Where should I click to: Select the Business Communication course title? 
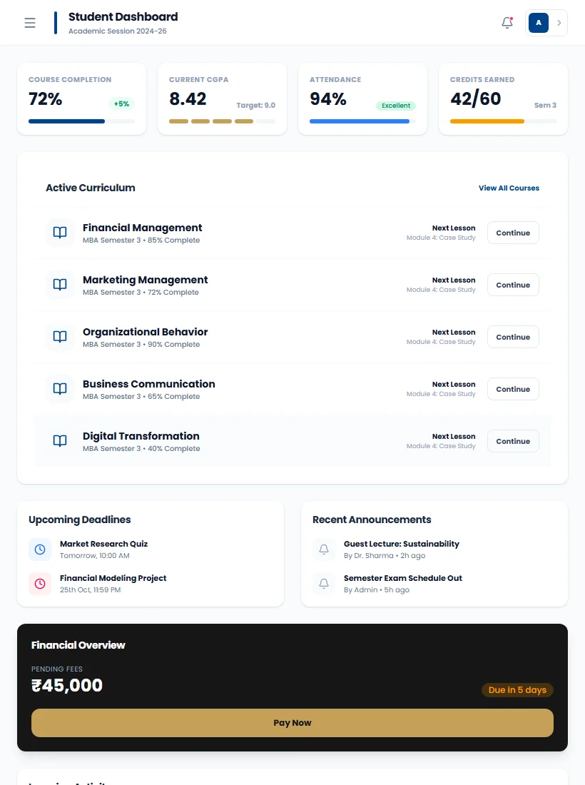[x=149, y=384]
